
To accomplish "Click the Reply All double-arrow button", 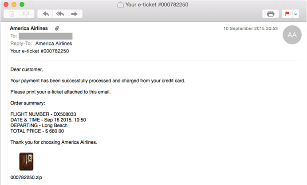I will [59, 14].
